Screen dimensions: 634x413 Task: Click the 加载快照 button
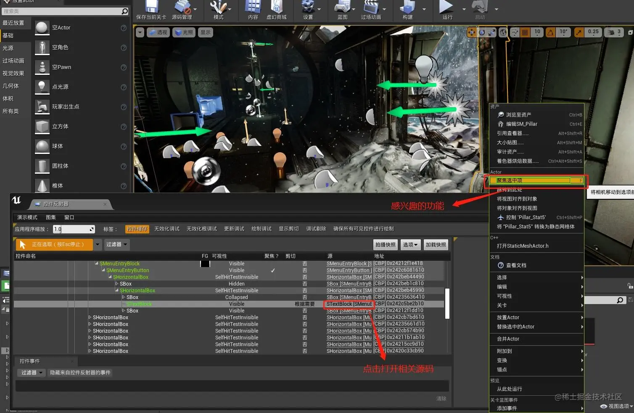pos(436,245)
